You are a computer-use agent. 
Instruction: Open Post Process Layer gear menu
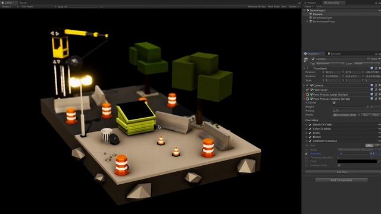380,95
